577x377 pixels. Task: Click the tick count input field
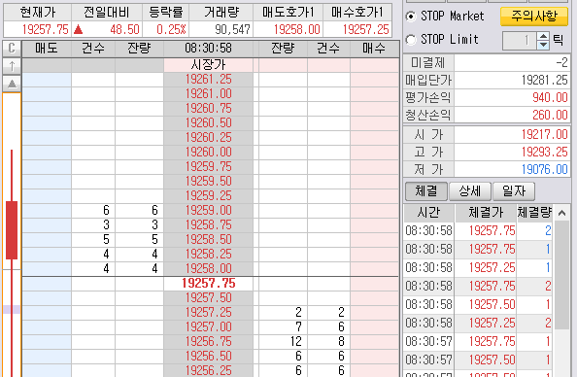520,41
